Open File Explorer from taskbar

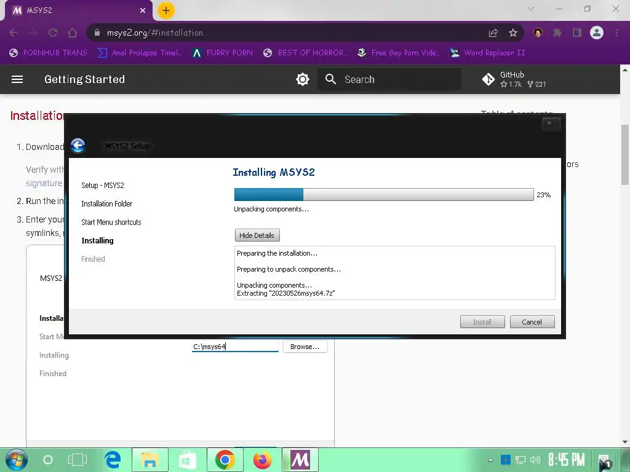tap(150, 460)
